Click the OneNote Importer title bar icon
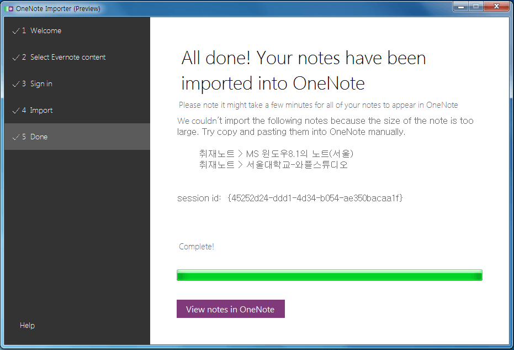The width and height of the screenshot is (514, 350). point(9,8)
